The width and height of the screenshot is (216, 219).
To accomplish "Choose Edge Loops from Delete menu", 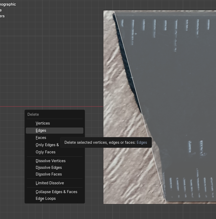I will (x=46, y=198).
